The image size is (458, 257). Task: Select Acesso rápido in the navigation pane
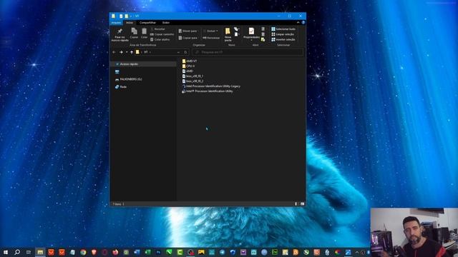pos(143,64)
